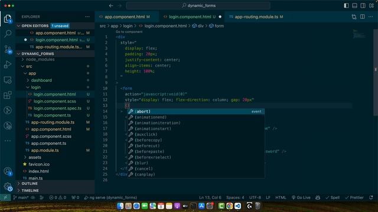Screen dimensions: 378x212
Task: Open Trash from the Dock
Action: tap(258, 206)
